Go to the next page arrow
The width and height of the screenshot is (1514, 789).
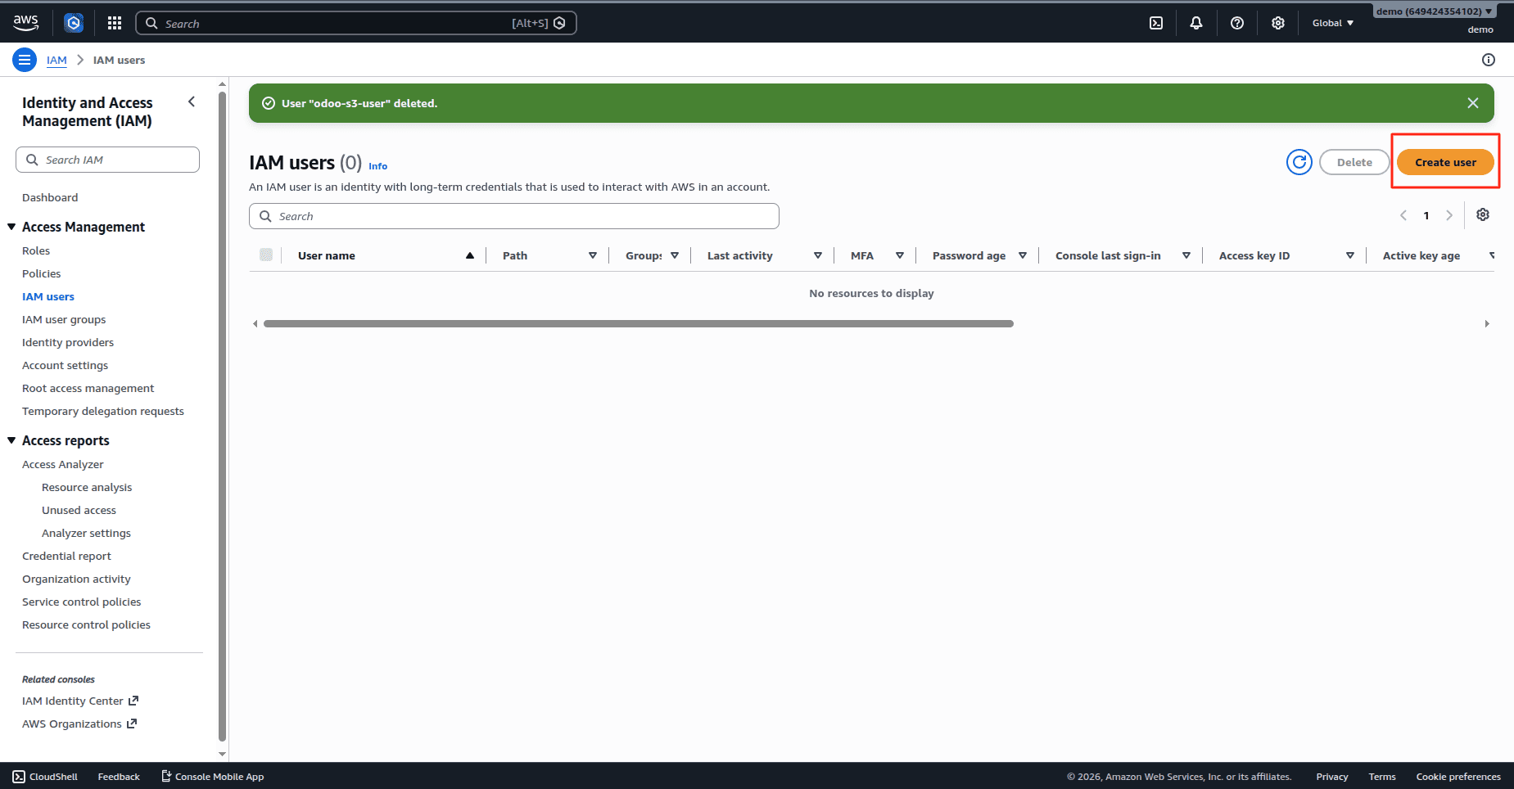pos(1449,215)
